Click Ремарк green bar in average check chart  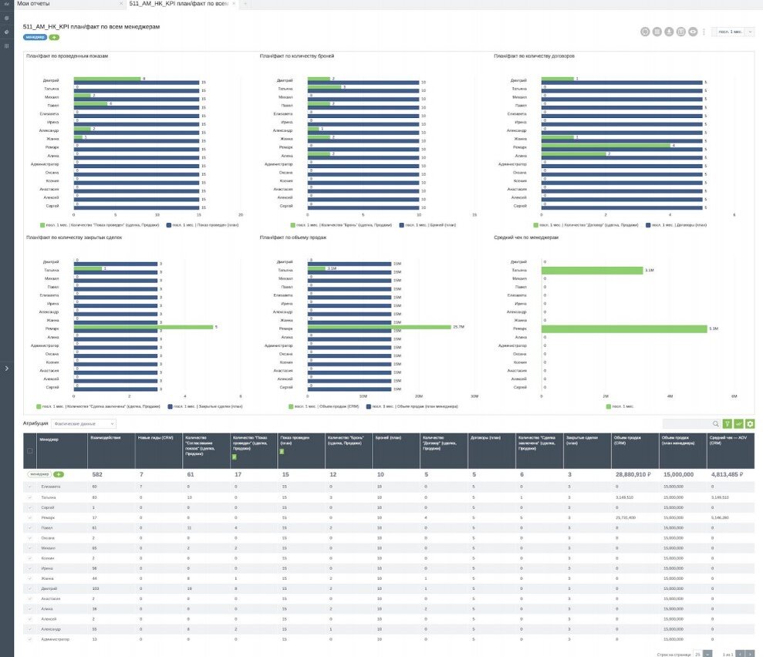pos(624,329)
